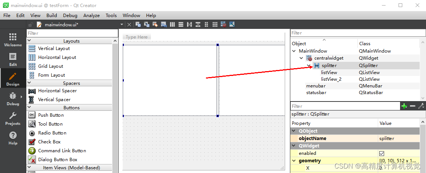This screenshot has height=173, width=426.
Task: Collapse the QObject property group
Action: [x=293, y=131]
